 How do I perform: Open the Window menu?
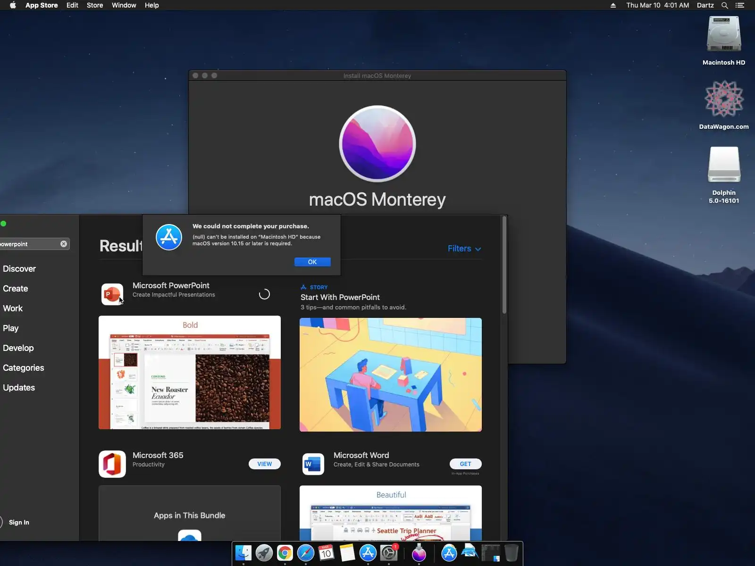click(124, 5)
